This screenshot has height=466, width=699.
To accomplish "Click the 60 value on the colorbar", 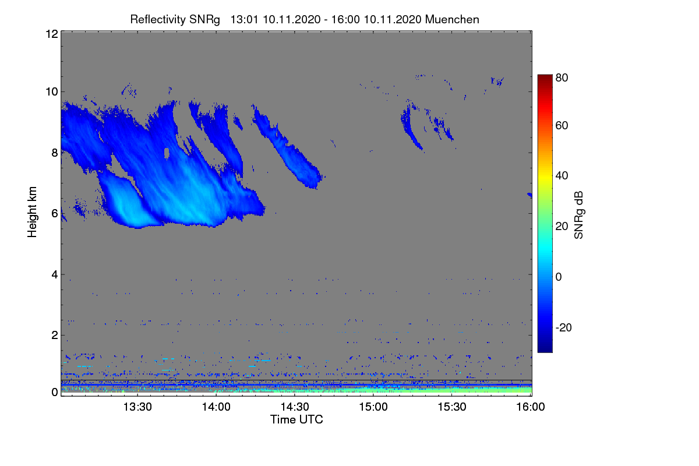I will coord(562,125).
